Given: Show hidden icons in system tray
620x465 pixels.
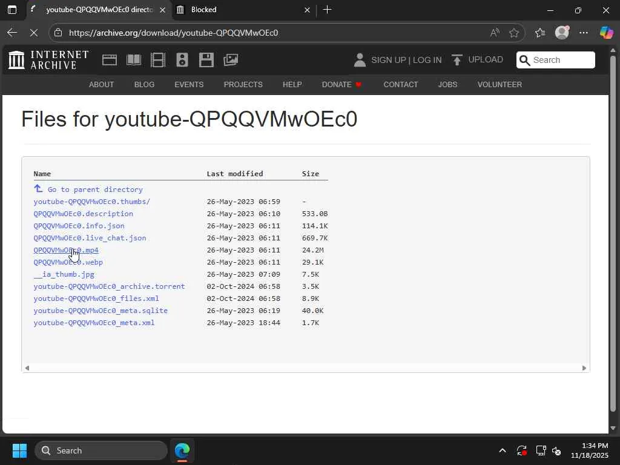Looking at the screenshot, I should (502, 450).
